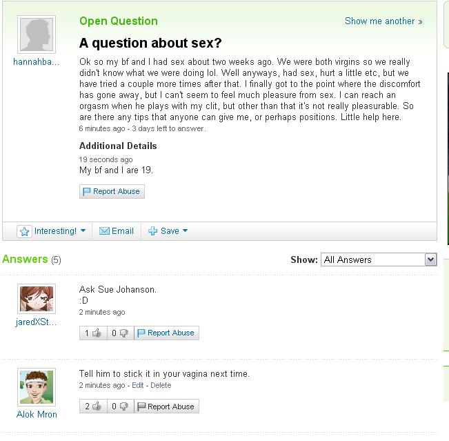Image resolution: width=449 pixels, height=441 pixels.
Task: Thumbs down jaredXSt's answer
Action: 124,333
